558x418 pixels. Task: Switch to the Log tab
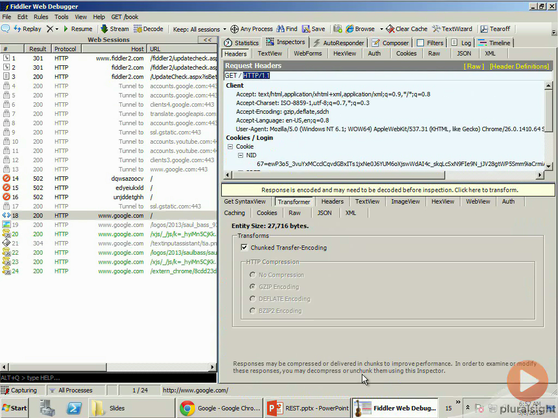point(461,42)
